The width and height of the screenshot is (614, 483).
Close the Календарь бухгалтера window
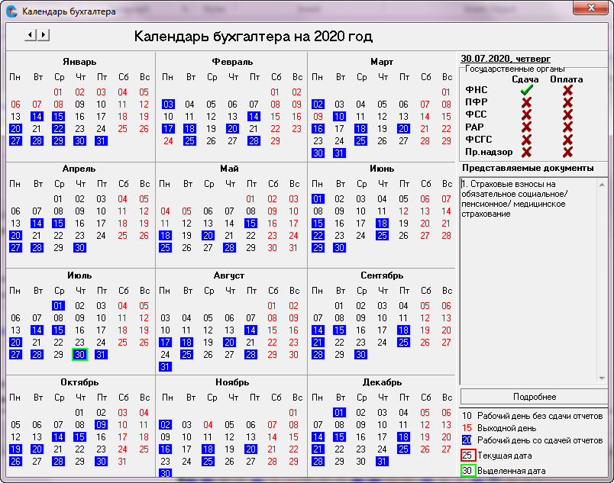[590, 8]
